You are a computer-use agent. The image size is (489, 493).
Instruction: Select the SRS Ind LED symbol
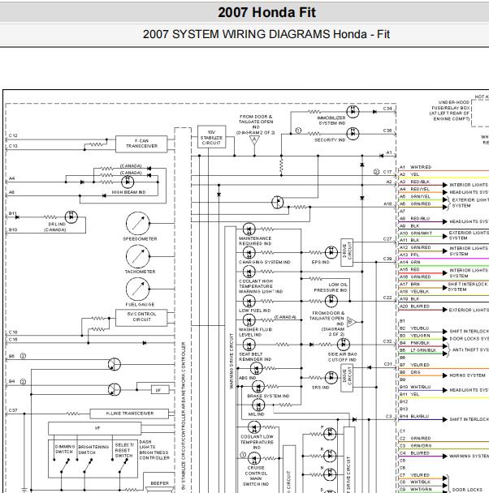point(331,378)
